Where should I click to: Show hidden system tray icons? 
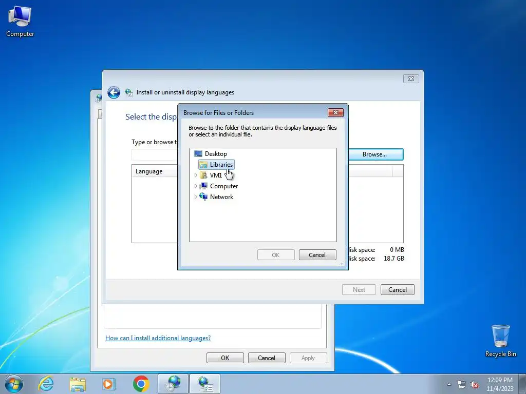click(449, 384)
